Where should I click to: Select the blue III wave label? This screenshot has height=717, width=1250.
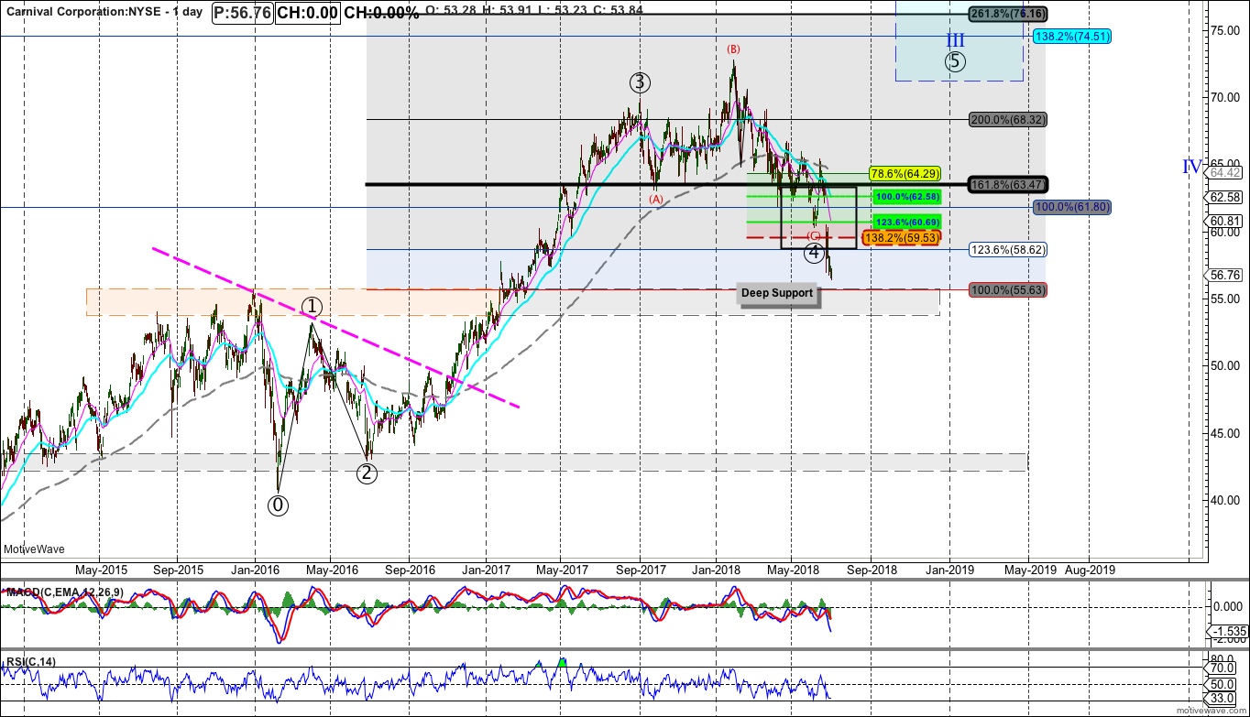point(956,39)
